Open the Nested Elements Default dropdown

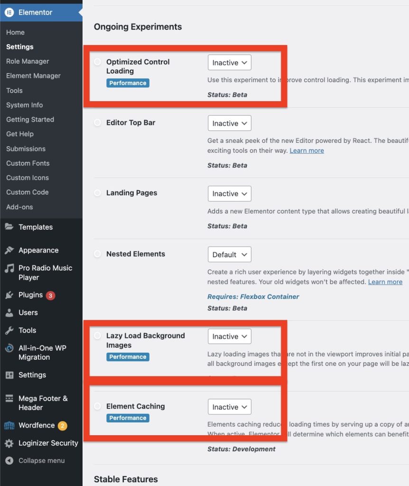(x=230, y=254)
